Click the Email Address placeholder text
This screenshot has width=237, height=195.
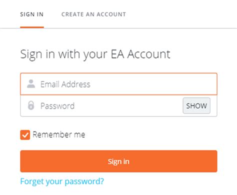[x=65, y=84]
